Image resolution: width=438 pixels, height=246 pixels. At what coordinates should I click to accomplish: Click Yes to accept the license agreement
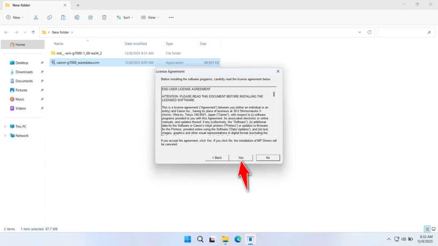240,157
